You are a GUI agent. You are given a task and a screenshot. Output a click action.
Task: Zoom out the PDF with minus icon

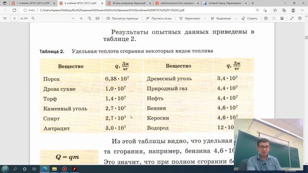73,18
